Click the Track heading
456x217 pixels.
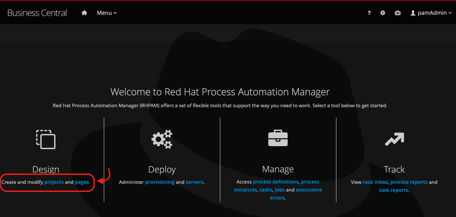point(394,169)
